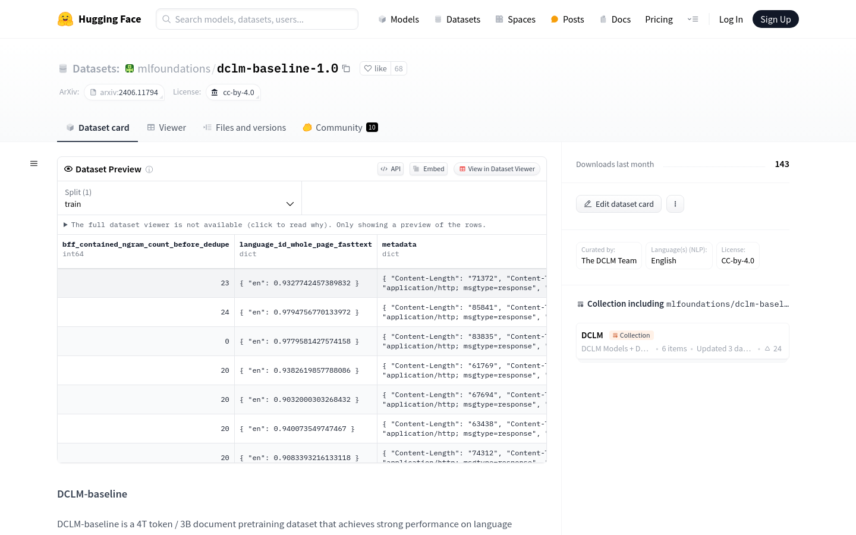
Task: Click the upvote triangle on DCLM collection
Action: [768, 348]
